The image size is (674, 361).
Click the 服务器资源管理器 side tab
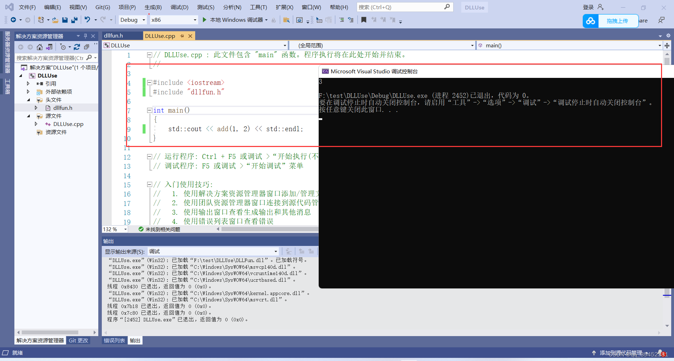point(7,52)
